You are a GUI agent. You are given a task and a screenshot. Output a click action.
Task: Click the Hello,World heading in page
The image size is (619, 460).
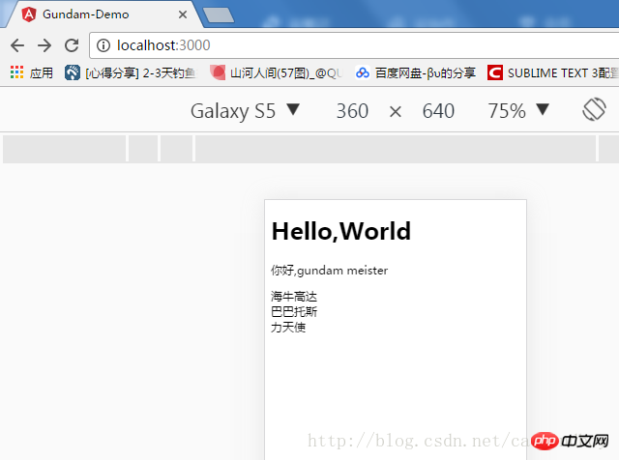coord(341,231)
